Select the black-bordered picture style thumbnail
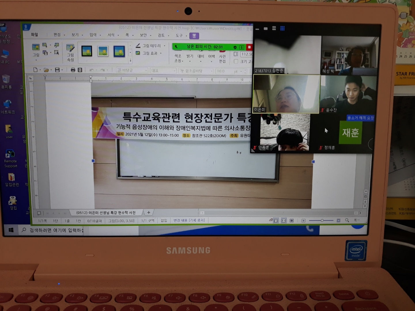The image size is (415, 311). pos(87,51)
